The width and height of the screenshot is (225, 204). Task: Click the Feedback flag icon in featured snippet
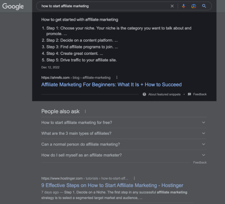[x=190, y=94]
